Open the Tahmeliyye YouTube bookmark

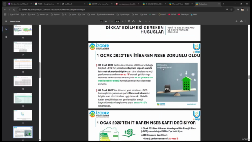(x=183, y=15)
